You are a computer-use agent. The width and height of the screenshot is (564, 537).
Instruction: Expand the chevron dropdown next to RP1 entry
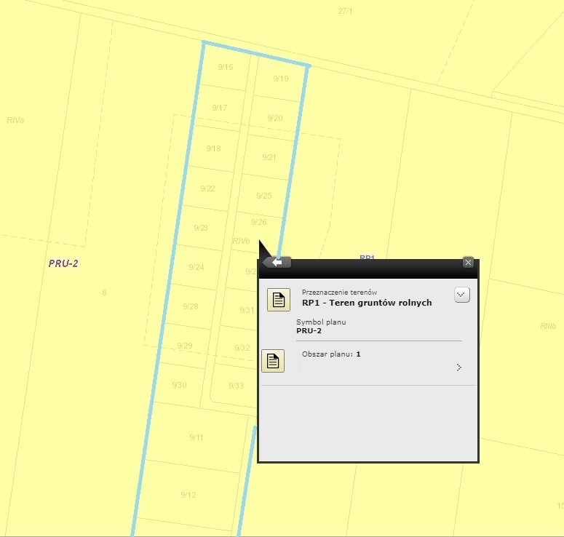462,295
